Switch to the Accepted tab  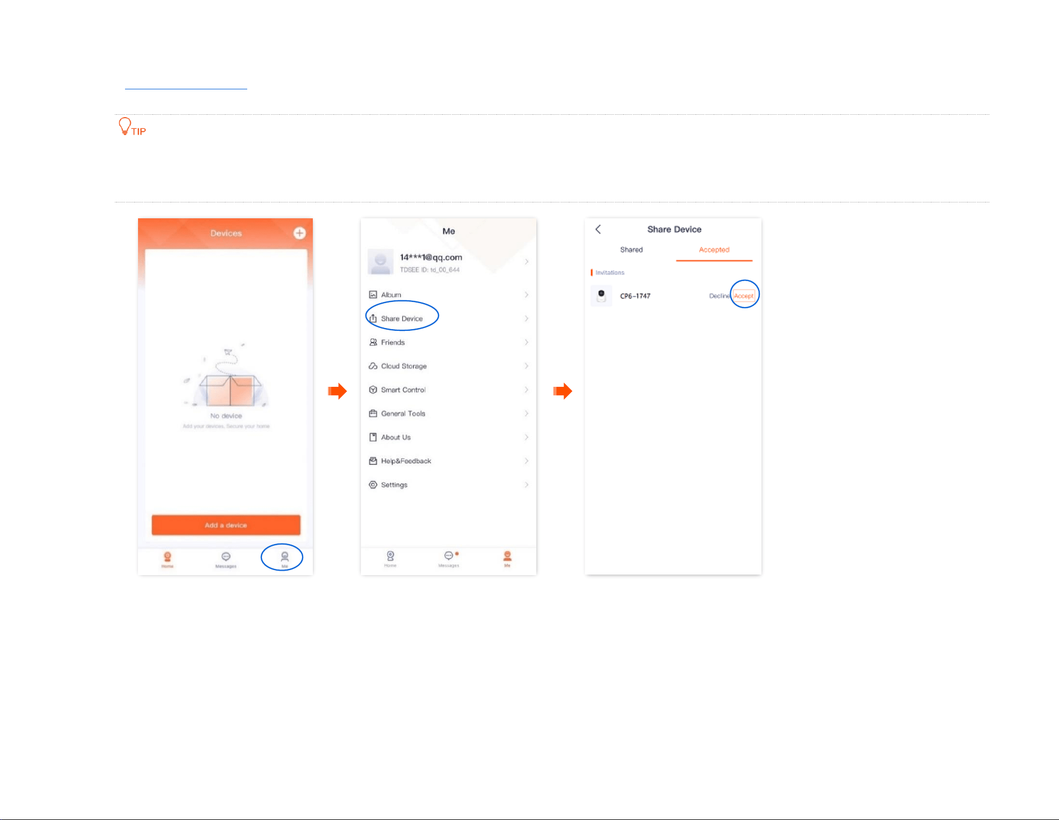(714, 249)
